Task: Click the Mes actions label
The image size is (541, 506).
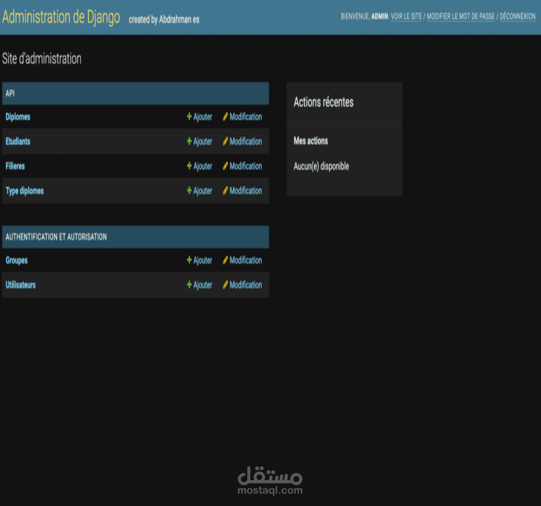Action: pos(310,140)
